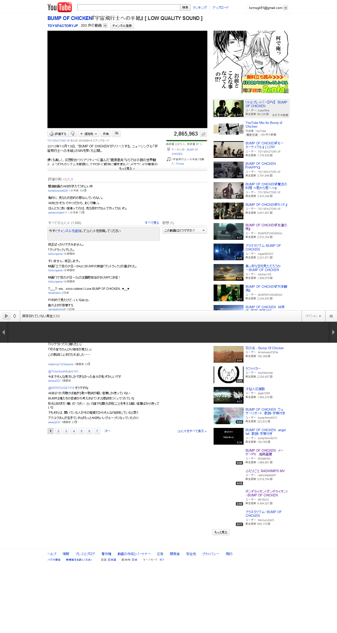Screen dimensions: 337x633
Task: Open the 才悩人応援歌 video link
Action: pyautogui.click(x=255, y=389)
